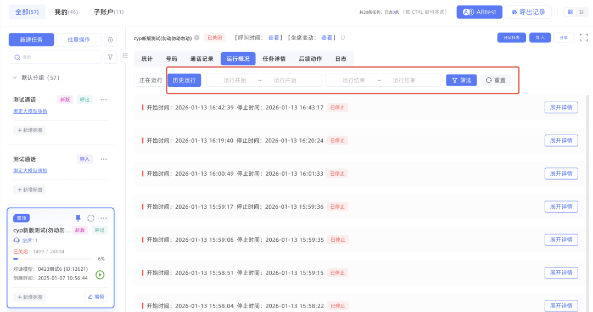Screen dimensions: 593x312
Task: Click the settings gear beside 批量操作
Action: point(110,40)
